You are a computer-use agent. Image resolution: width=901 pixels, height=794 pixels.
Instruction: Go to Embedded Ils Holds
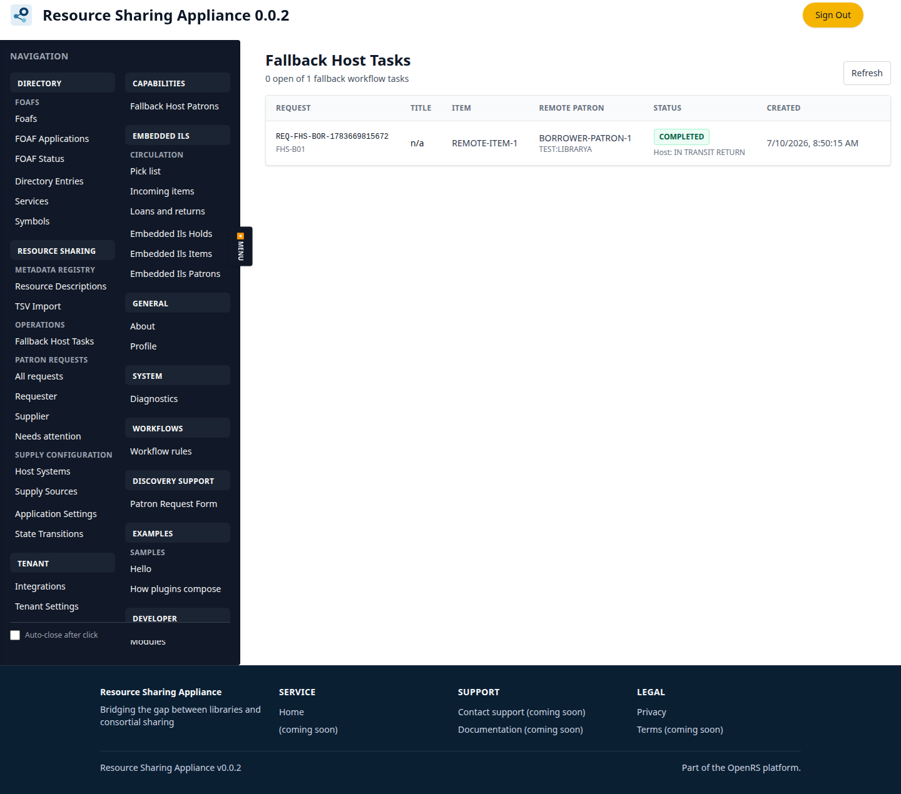pyautogui.click(x=171, y=234)
